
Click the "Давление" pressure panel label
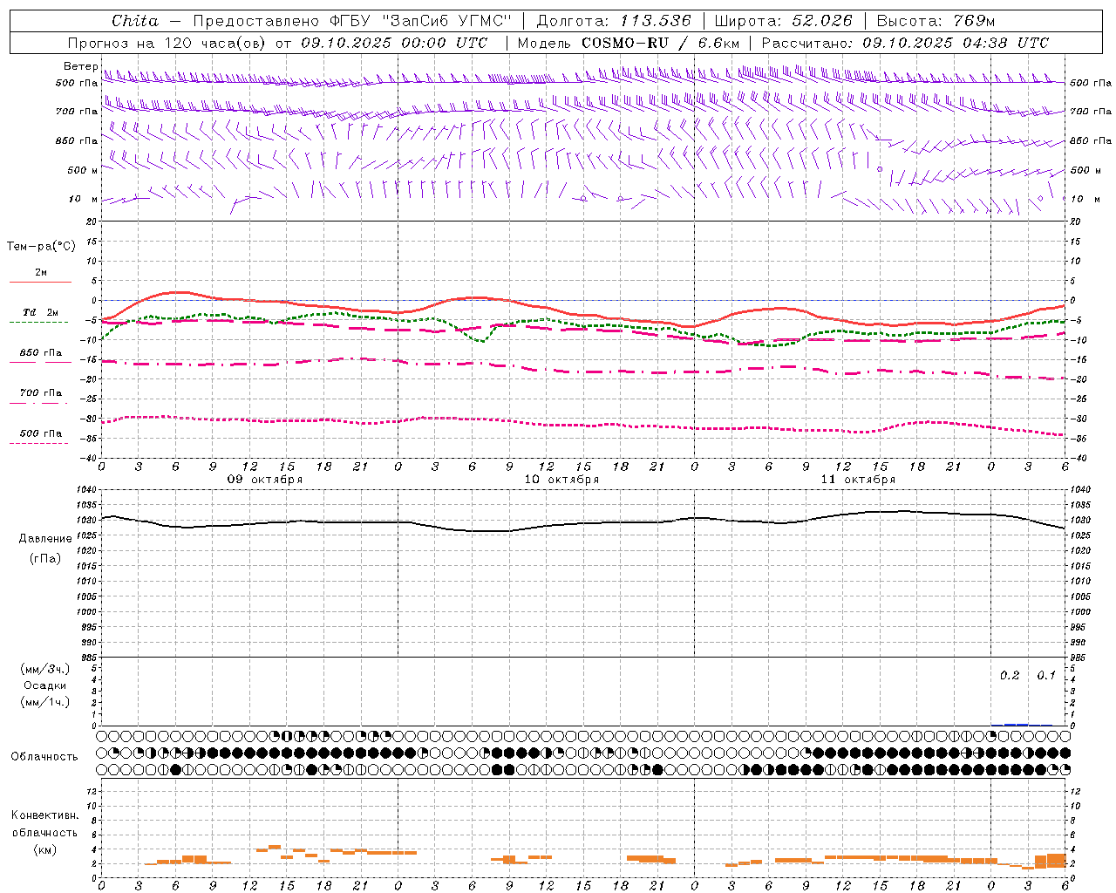point(45,539)
